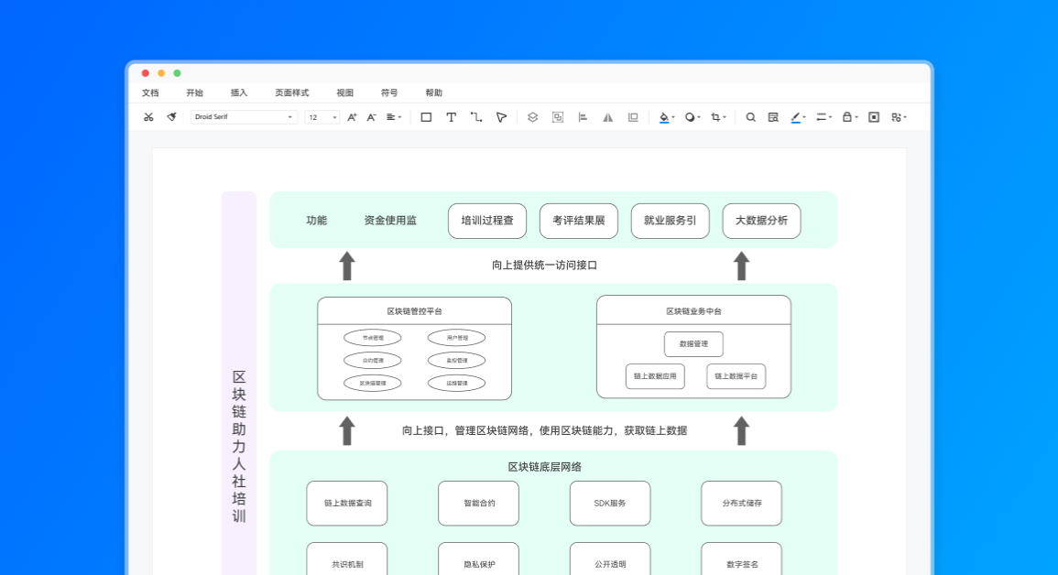Select the rectangle shape tool
1058x575 pixels.
coord(427,117)
